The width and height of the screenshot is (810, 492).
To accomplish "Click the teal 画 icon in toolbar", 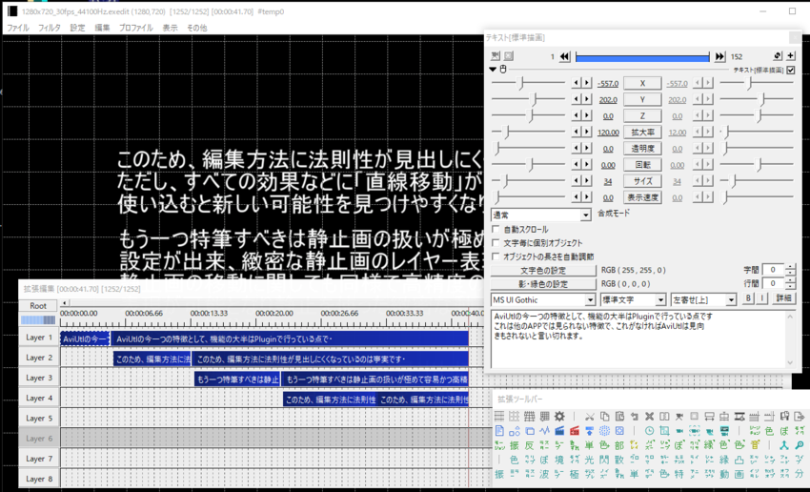I will (739, 473).
